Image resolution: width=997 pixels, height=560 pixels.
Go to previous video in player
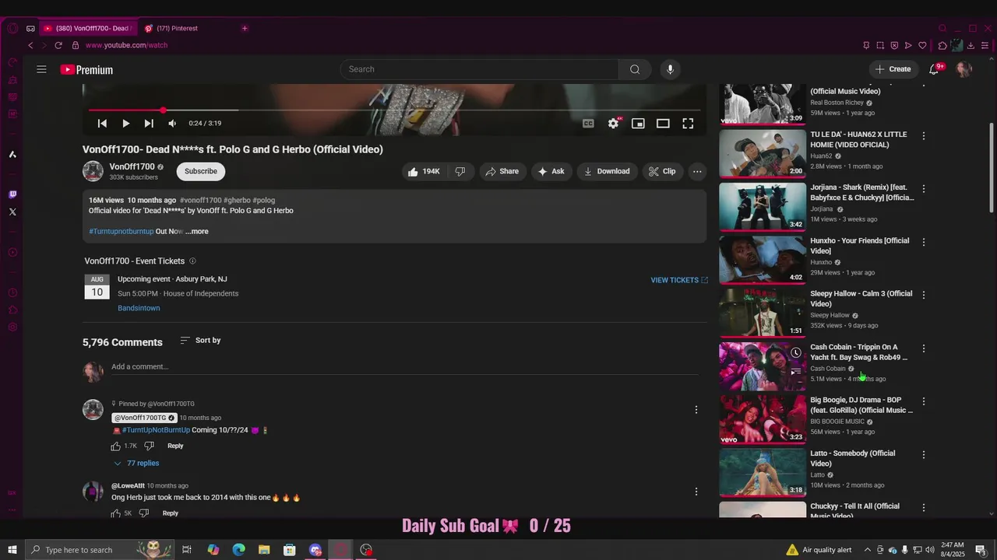tap(102, 124)
